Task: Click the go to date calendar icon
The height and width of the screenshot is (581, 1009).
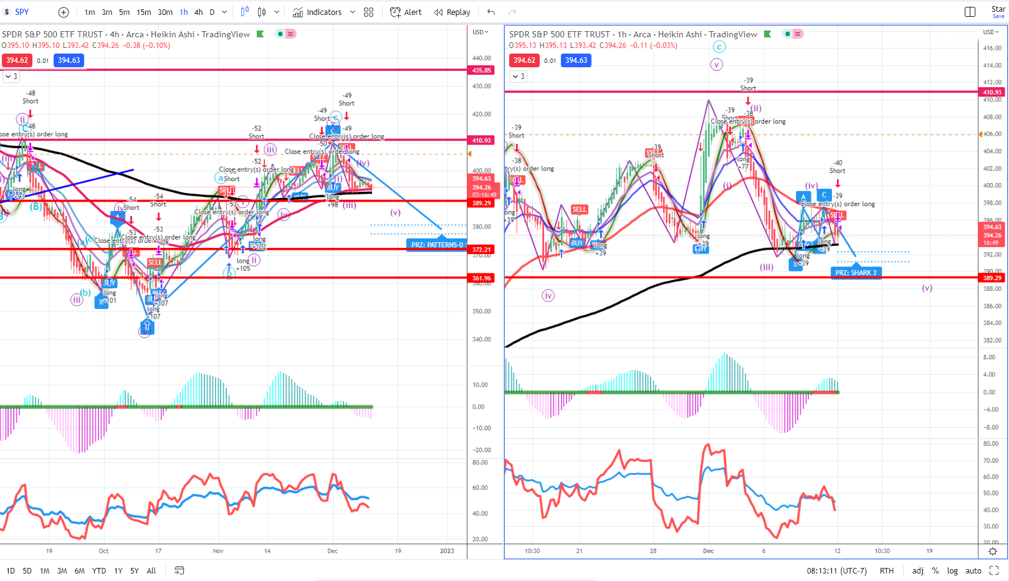Action: 179,570
